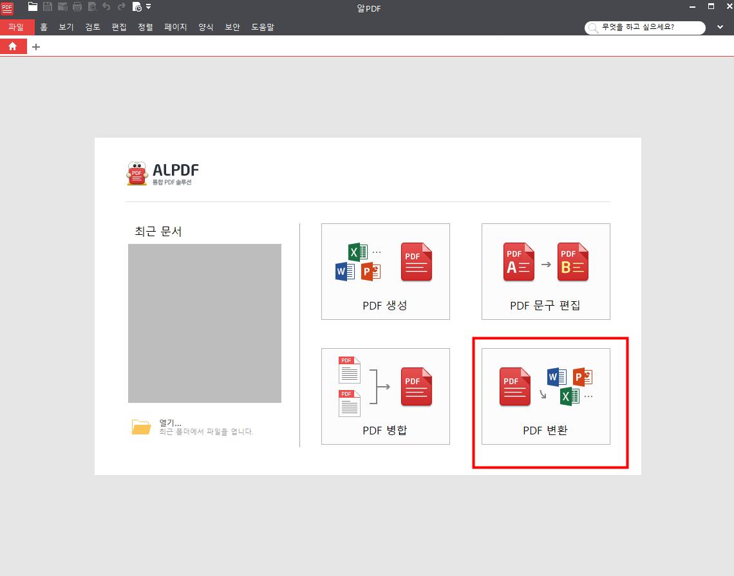
Task: Click the recent documents clock icon
Action: 136,6
